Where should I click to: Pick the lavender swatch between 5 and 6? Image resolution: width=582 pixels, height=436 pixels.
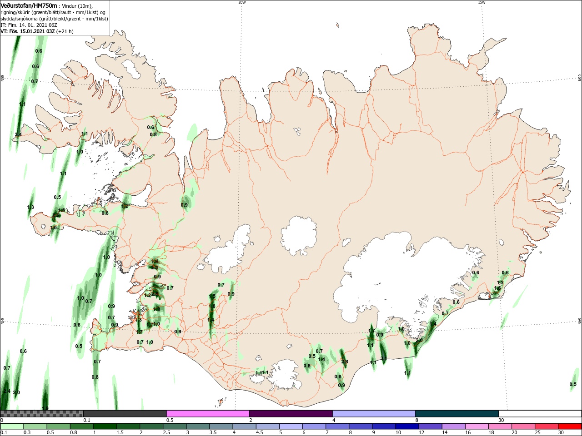coord(291,426)
